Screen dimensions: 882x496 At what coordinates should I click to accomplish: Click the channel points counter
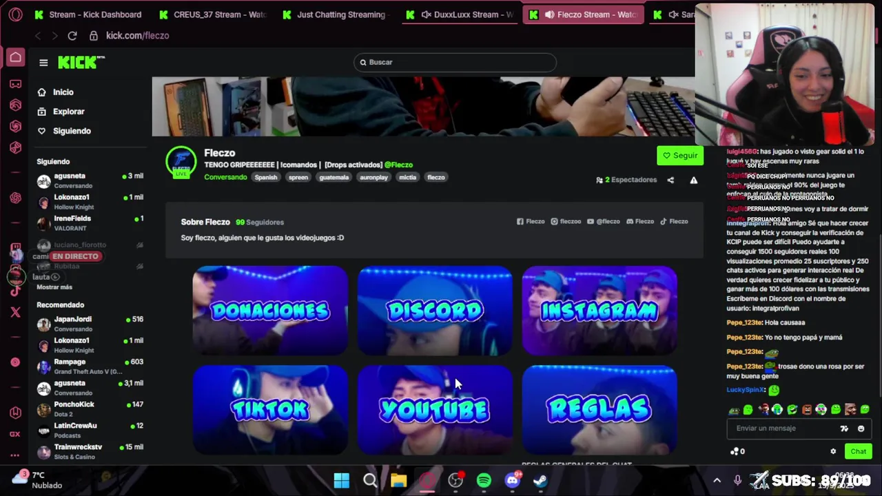coord(737,452)
